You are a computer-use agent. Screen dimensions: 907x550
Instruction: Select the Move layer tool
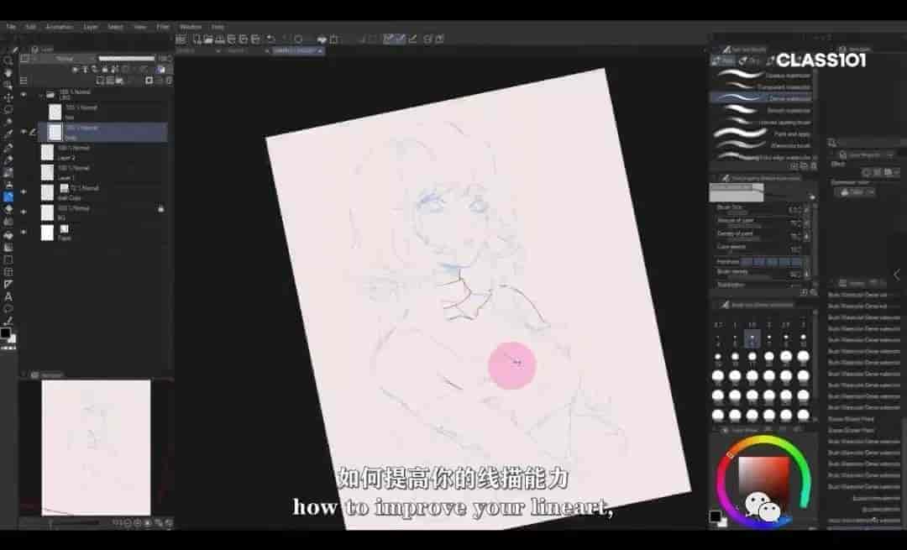pyautogui.click(x=8, y=97)
